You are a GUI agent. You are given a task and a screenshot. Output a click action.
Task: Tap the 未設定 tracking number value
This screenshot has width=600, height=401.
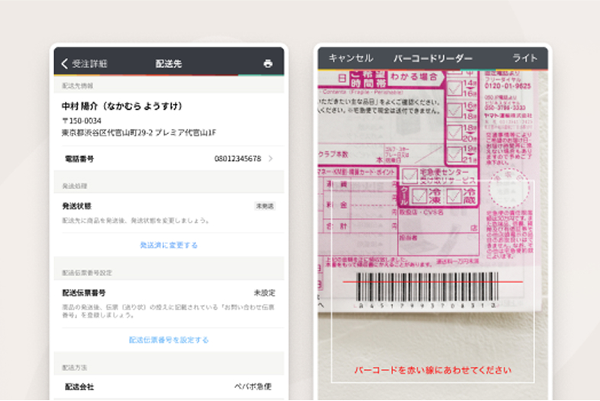pos(264,293)
